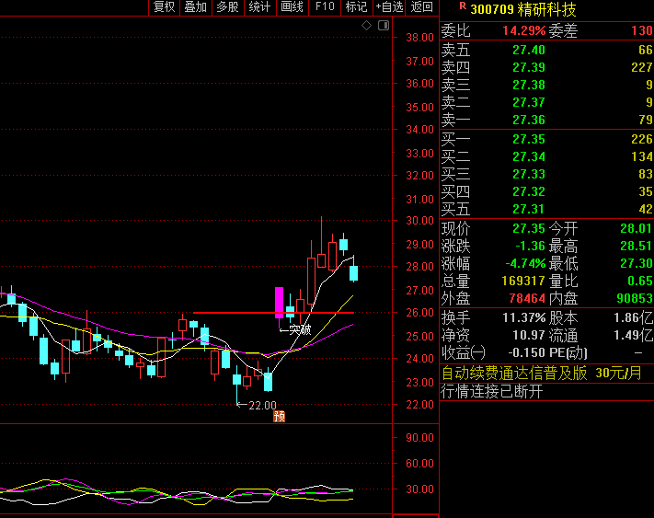Click the 22.00 low price label
The image size is (654, 518).
point(262,406)
